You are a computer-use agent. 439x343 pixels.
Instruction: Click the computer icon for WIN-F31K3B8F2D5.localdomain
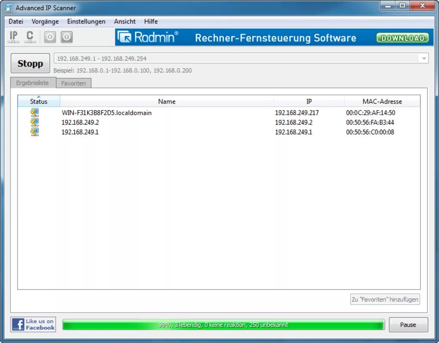34,113
